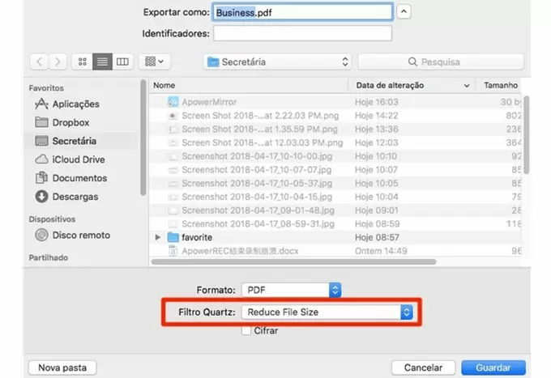Select iCloud Drive in the sidebar
Screen dimensions: 551x378
(x=79, y=159)
